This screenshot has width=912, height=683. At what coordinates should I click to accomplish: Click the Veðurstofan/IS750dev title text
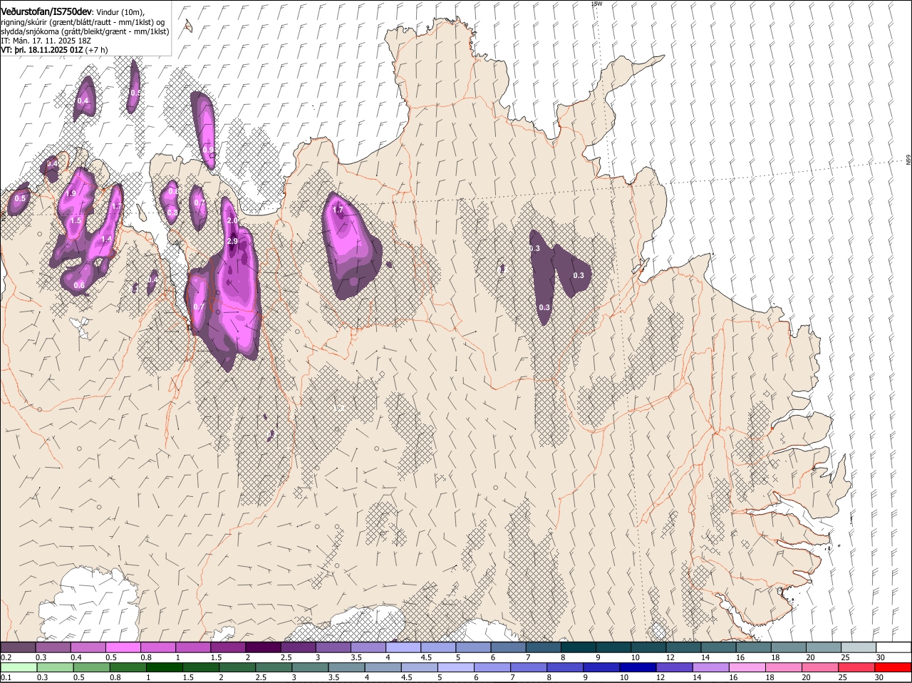point(46,11)
